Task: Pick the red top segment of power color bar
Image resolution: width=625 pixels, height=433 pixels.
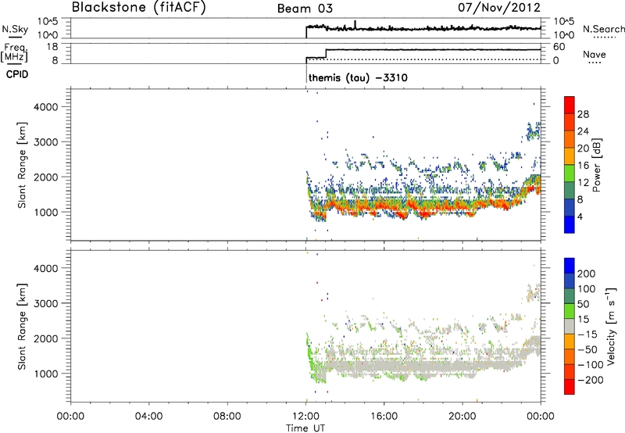Action: (x=570, y=106)
